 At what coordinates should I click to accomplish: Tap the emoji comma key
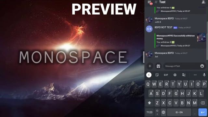[157, 112]
